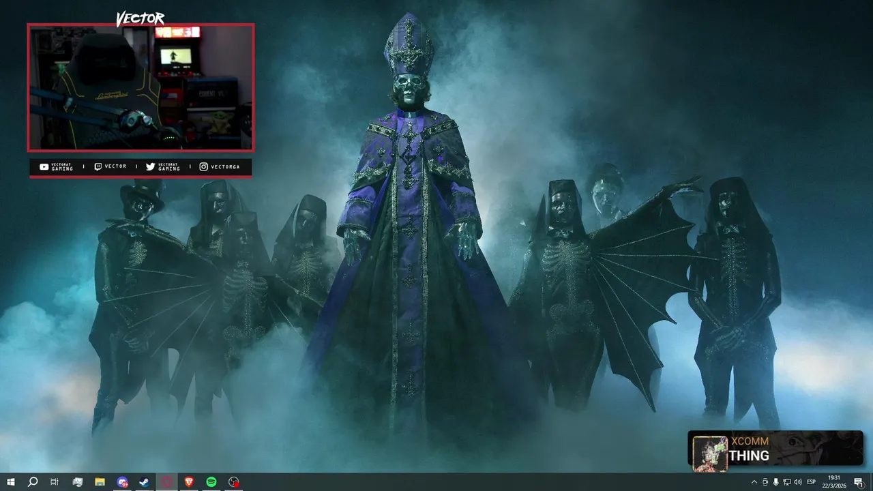Click the Vector logo above the webcam
This screenshot has height=491, width=873.
tap(140, 18)
